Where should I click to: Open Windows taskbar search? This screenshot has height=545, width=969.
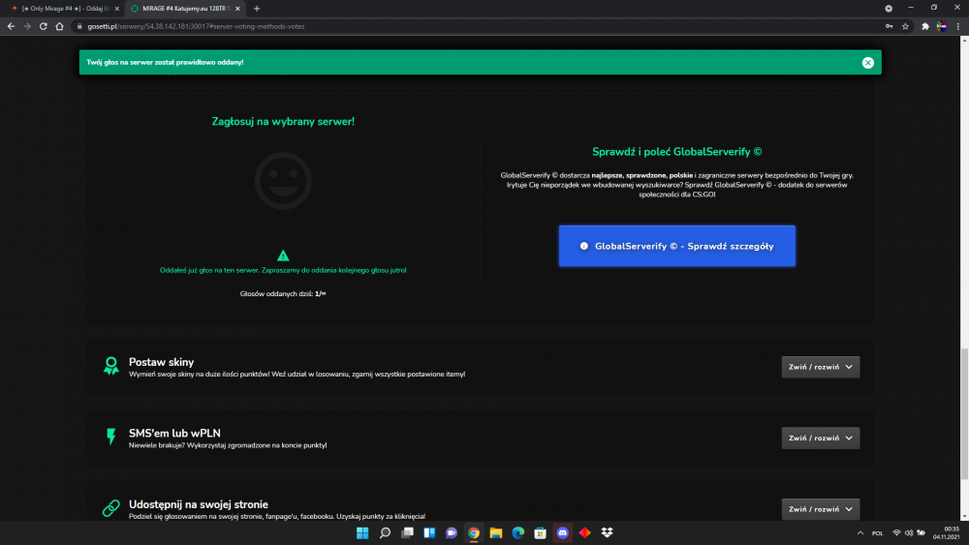click(385, 532)
